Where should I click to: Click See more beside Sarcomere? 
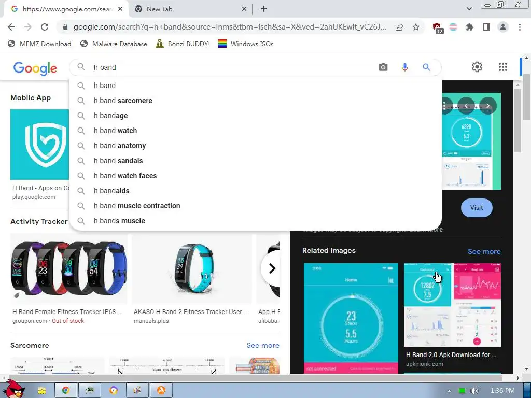pyautogui.click(x=263, y=345)
